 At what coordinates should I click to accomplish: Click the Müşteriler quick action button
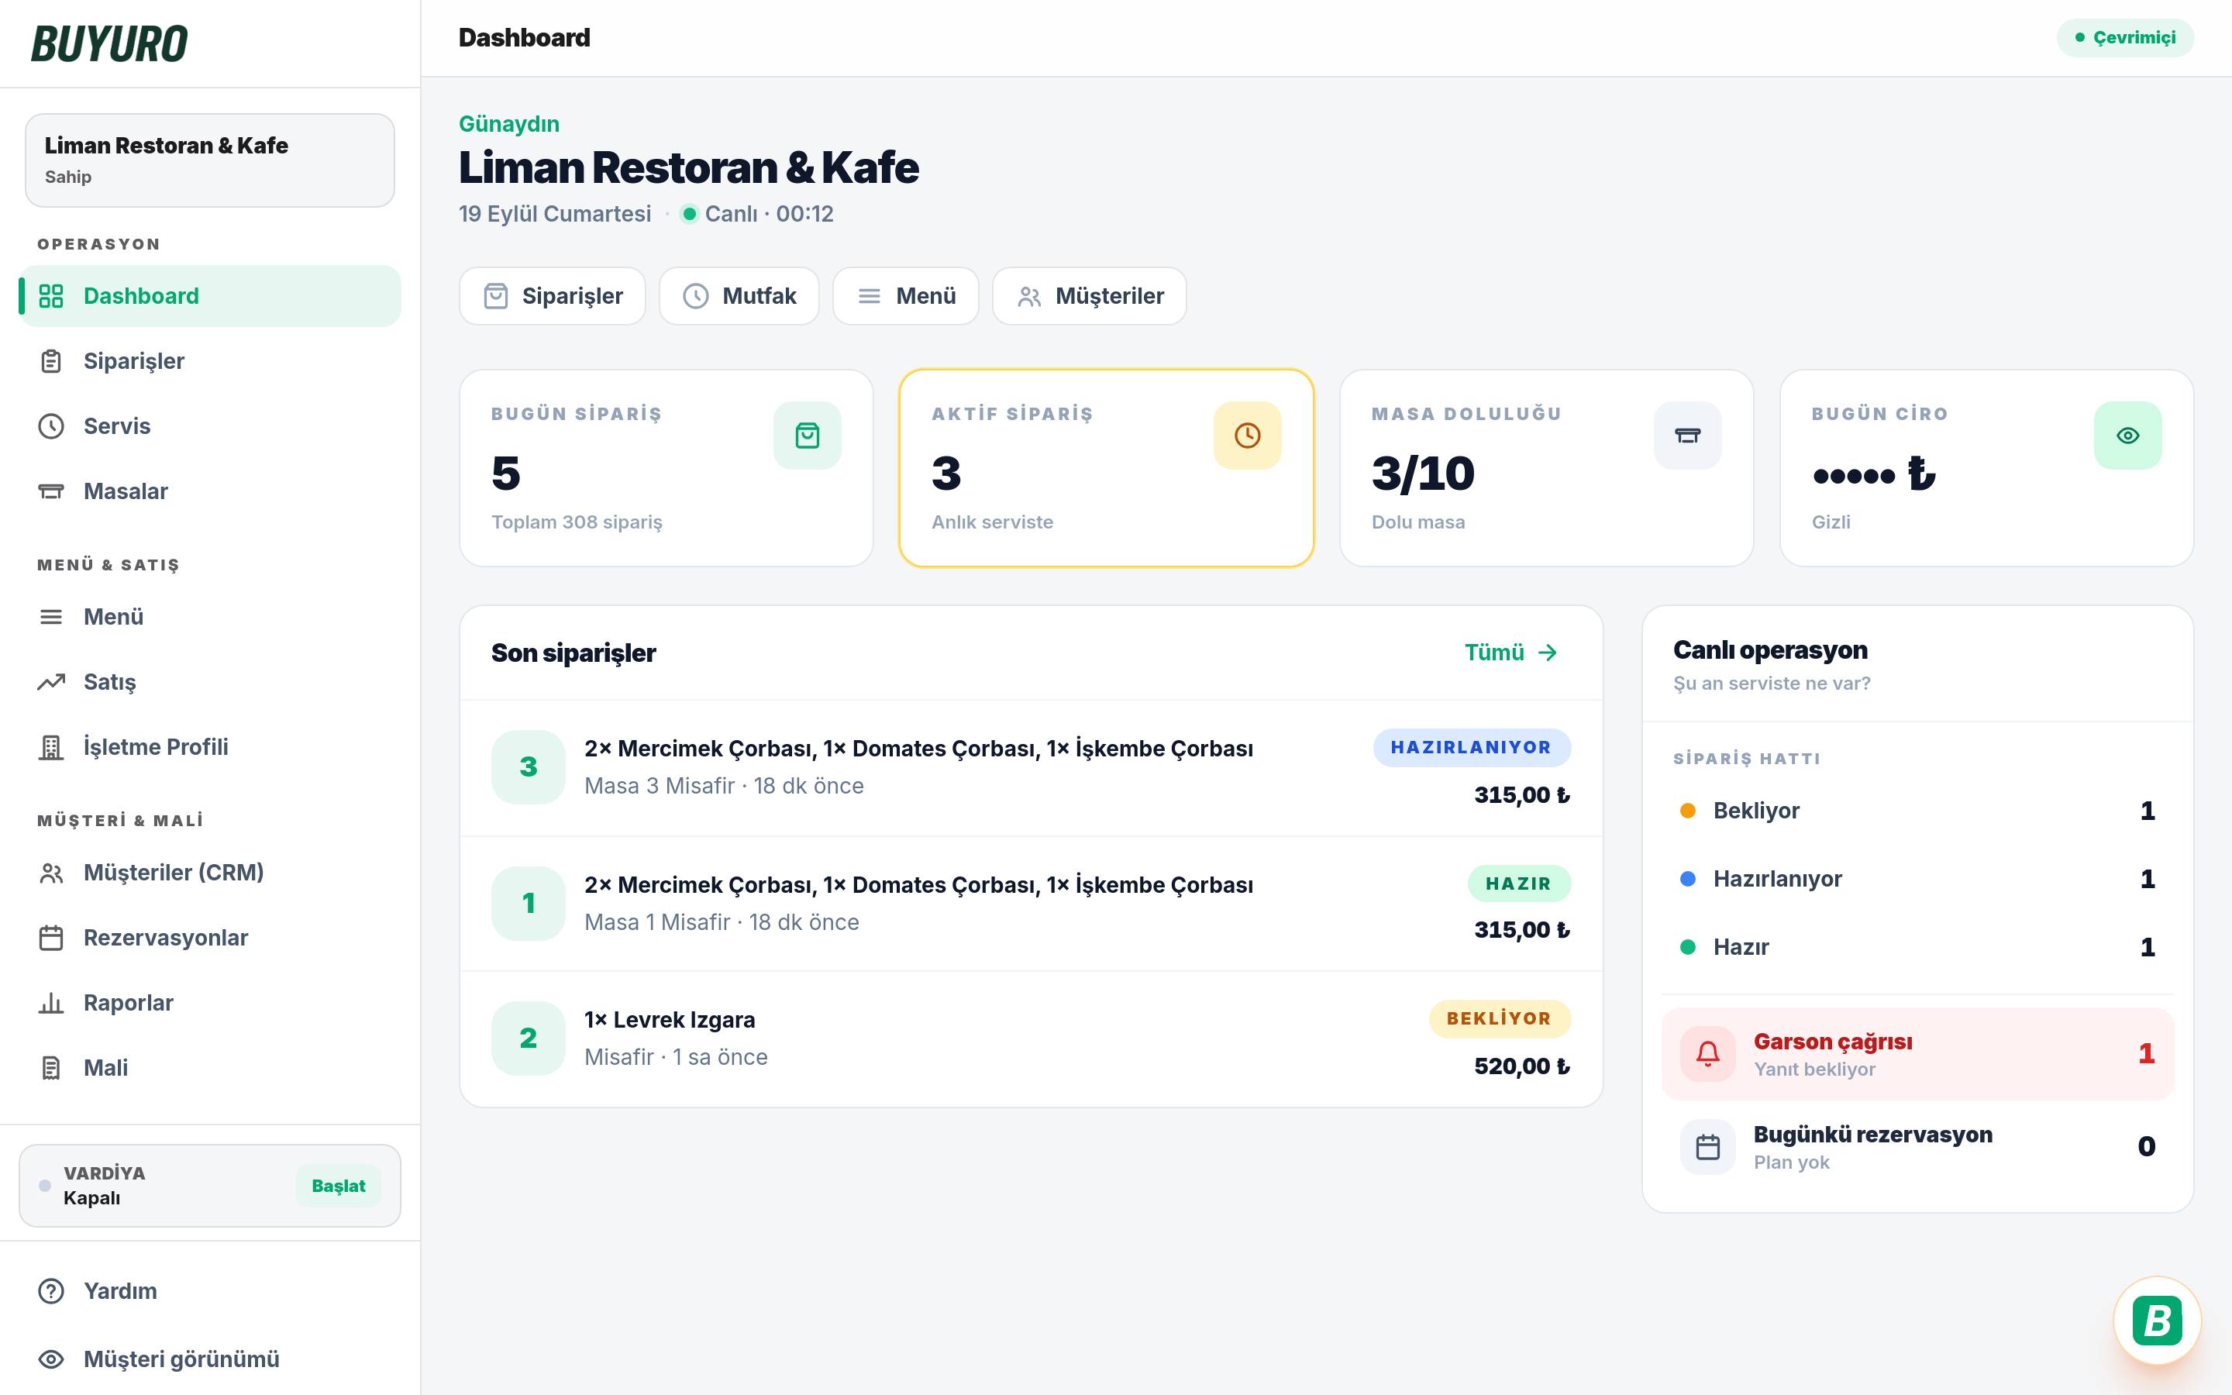point(1089,296)
